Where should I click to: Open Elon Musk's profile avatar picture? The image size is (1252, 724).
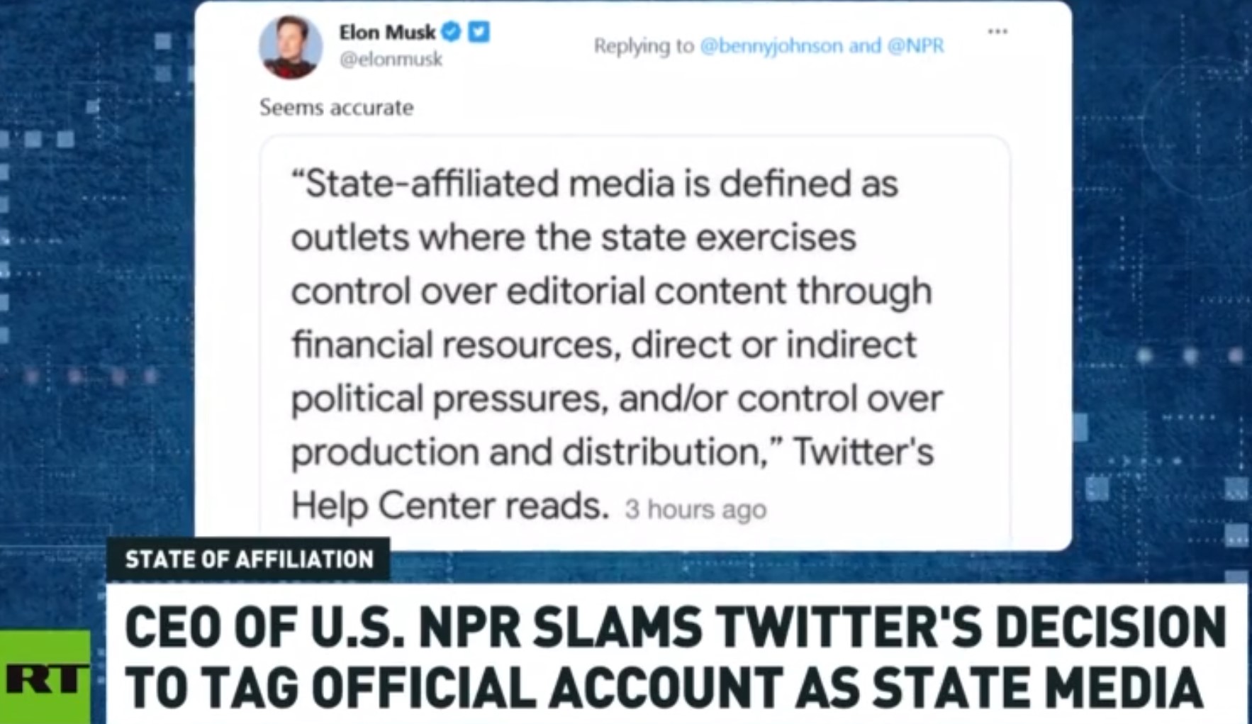[291, 47]
